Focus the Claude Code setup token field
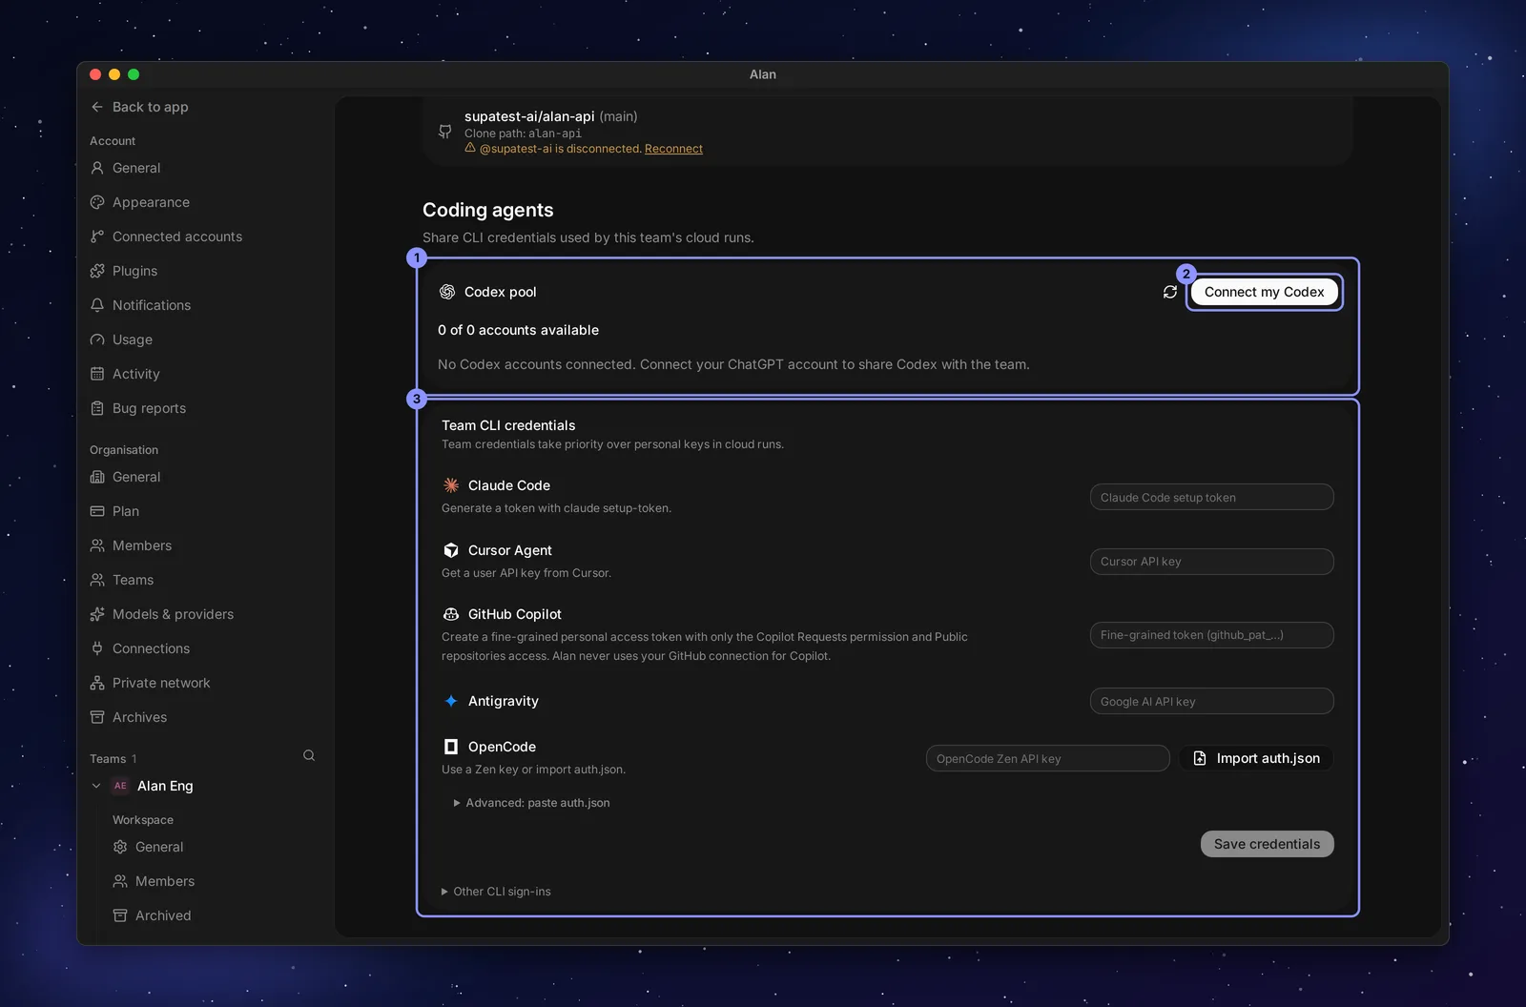This screenshot has height=1007, width=1526. [1211, 497]
